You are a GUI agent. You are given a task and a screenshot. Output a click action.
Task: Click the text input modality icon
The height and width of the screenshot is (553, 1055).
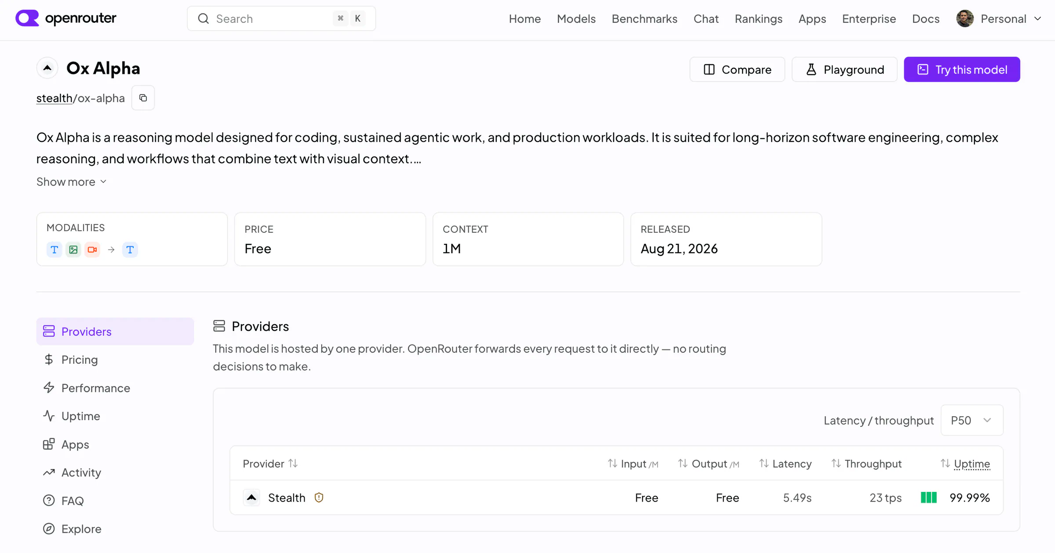coord(55,249)
